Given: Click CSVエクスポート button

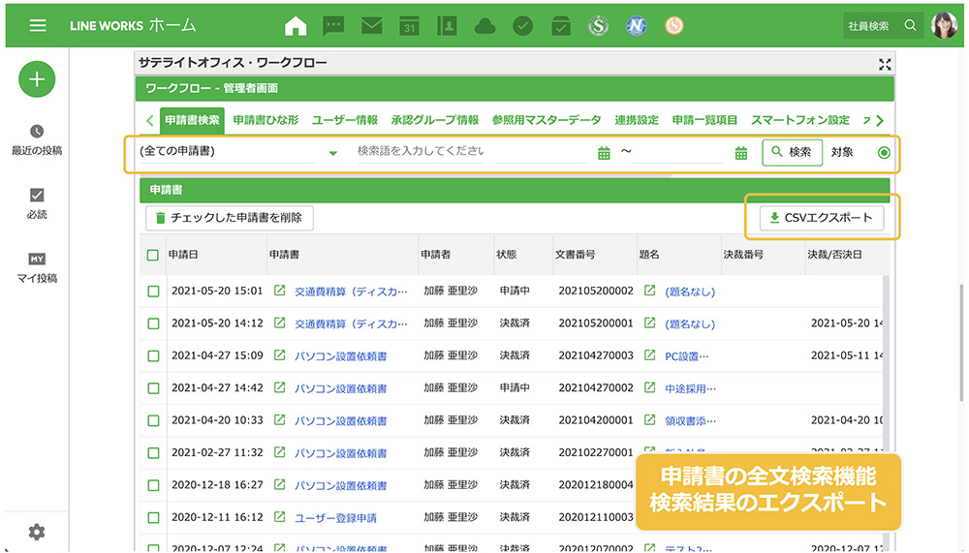Looking at the screenshot, I should pos(822,218).
